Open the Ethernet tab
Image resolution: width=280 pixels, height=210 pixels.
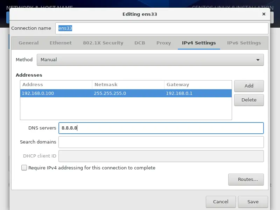pyautogui.click(x=61, y=43)
